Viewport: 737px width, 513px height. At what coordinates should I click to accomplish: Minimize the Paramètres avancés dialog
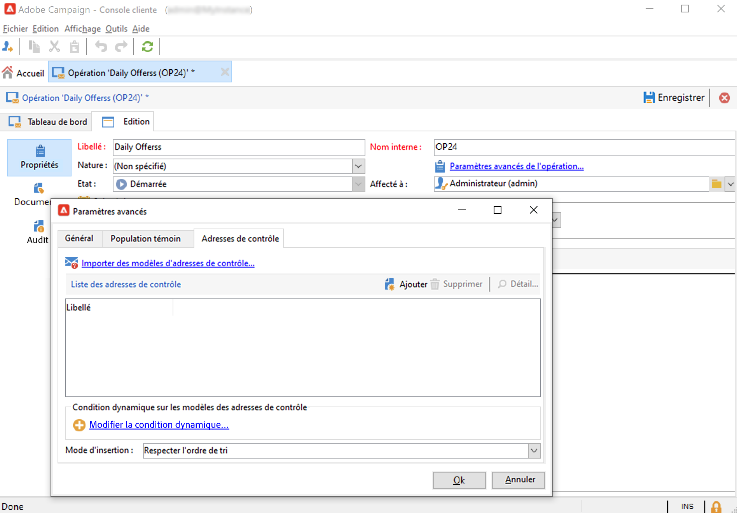point(462,210)
